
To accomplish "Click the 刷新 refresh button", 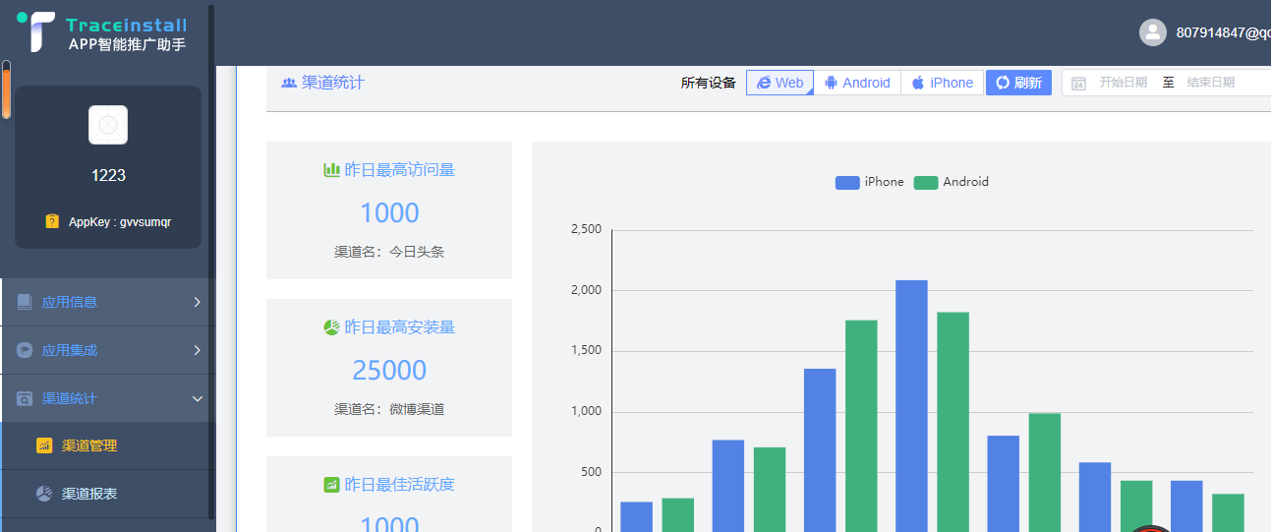I will coord(1018,83).
